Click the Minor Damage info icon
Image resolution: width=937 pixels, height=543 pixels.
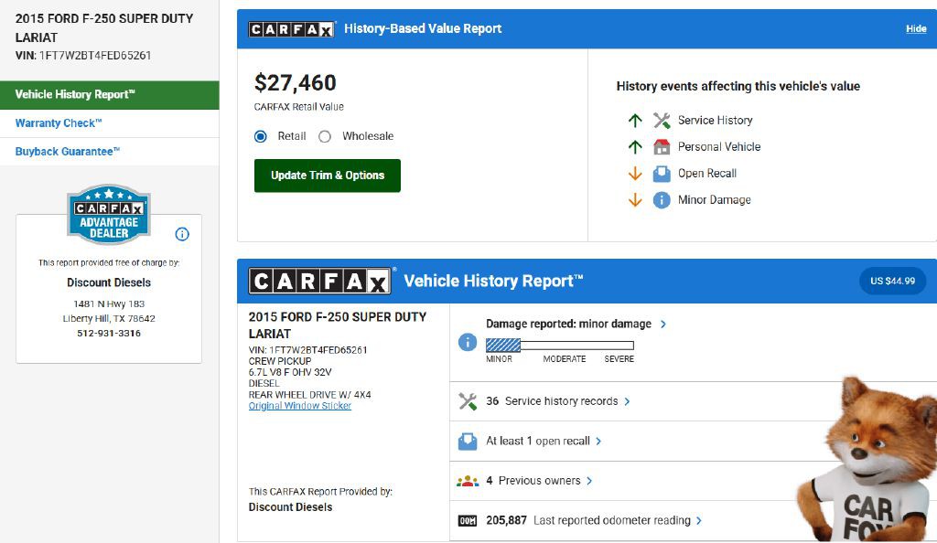pyautogui.click(x=662, y=200)
